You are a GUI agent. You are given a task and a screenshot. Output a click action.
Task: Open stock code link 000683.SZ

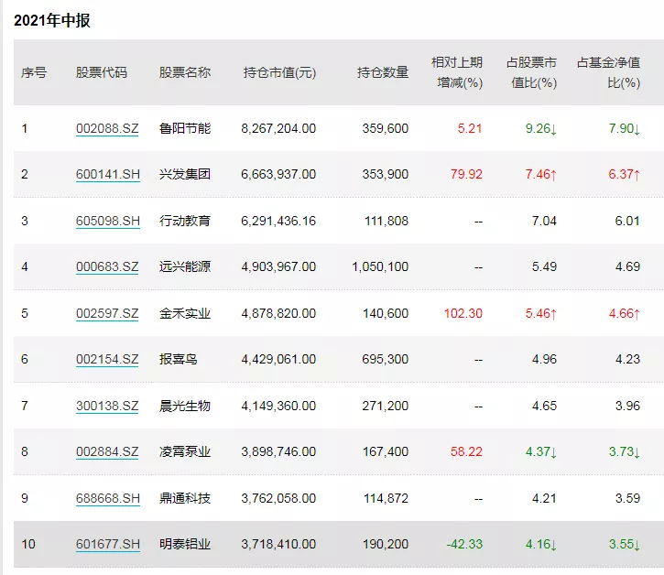click(x=107, y=266)
